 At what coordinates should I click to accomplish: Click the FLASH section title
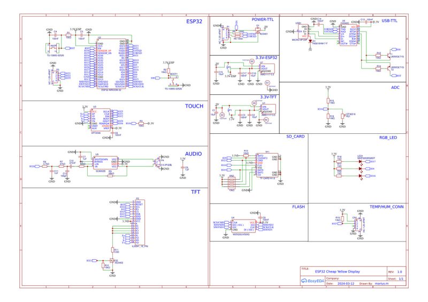click(299, 207)
